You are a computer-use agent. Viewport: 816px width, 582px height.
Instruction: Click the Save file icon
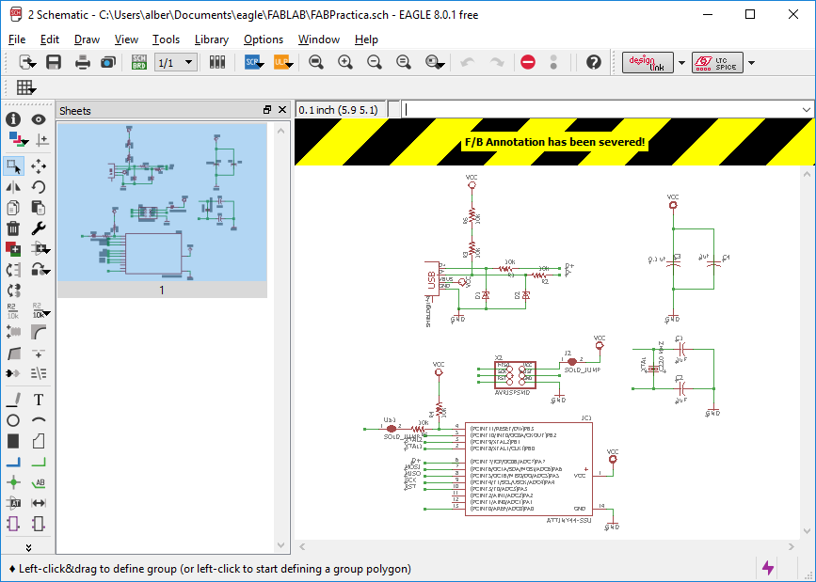coord(54,62)
